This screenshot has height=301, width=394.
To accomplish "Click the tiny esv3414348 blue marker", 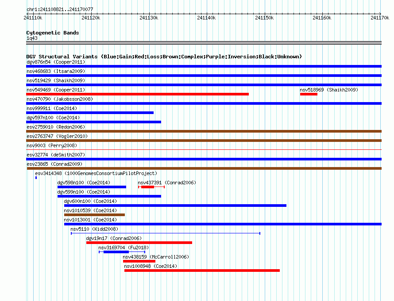I will (36, 178).
